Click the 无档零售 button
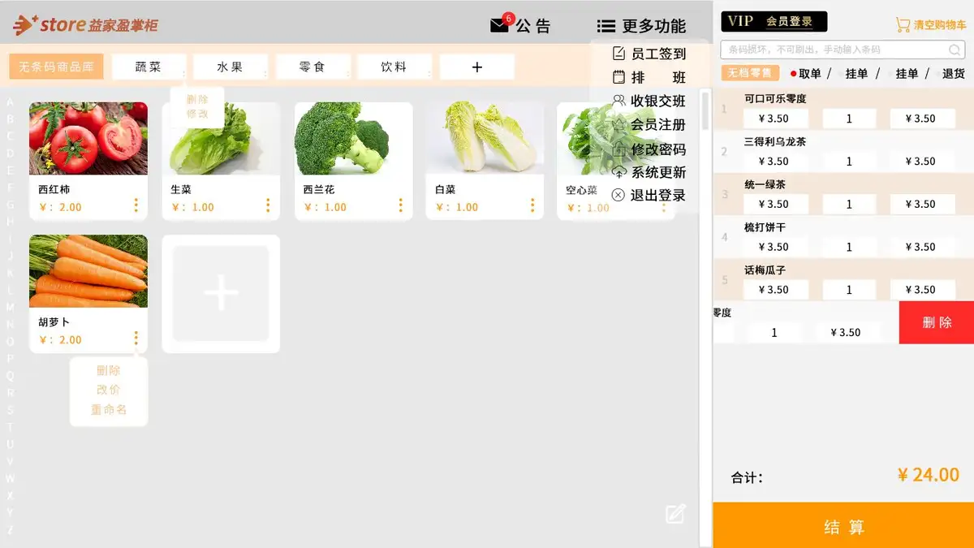Screen dimensions: 974x548 click(750, 73)
